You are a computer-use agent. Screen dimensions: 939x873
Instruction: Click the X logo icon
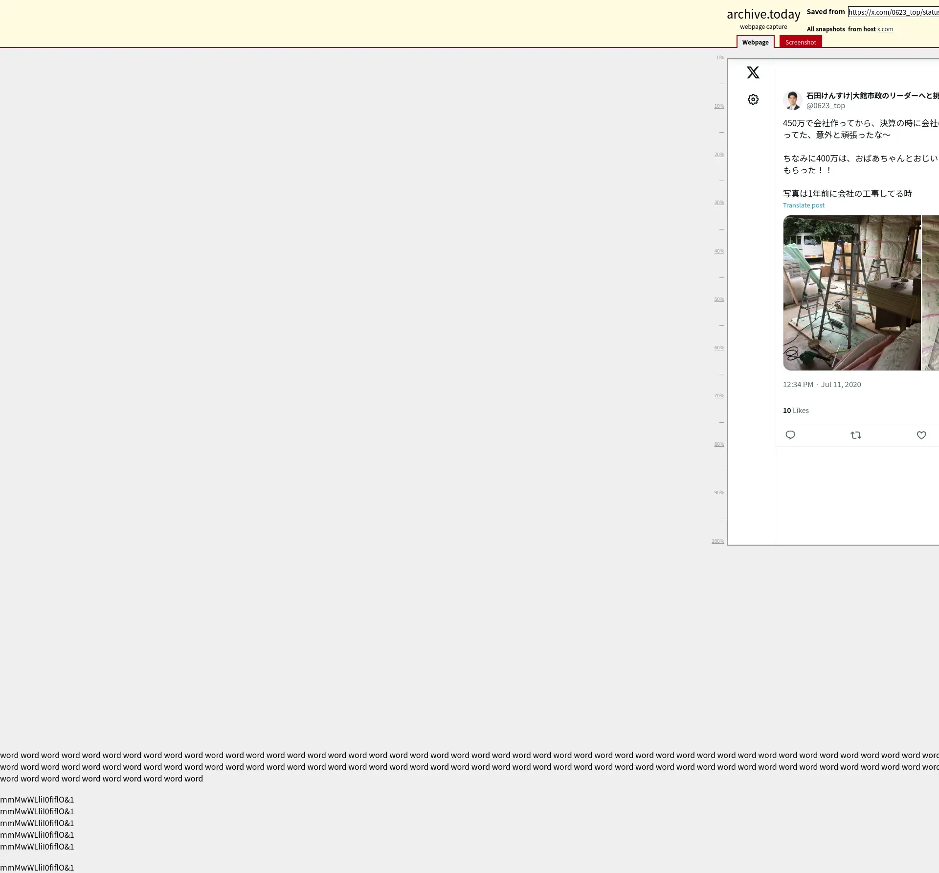tap(753, 72)
